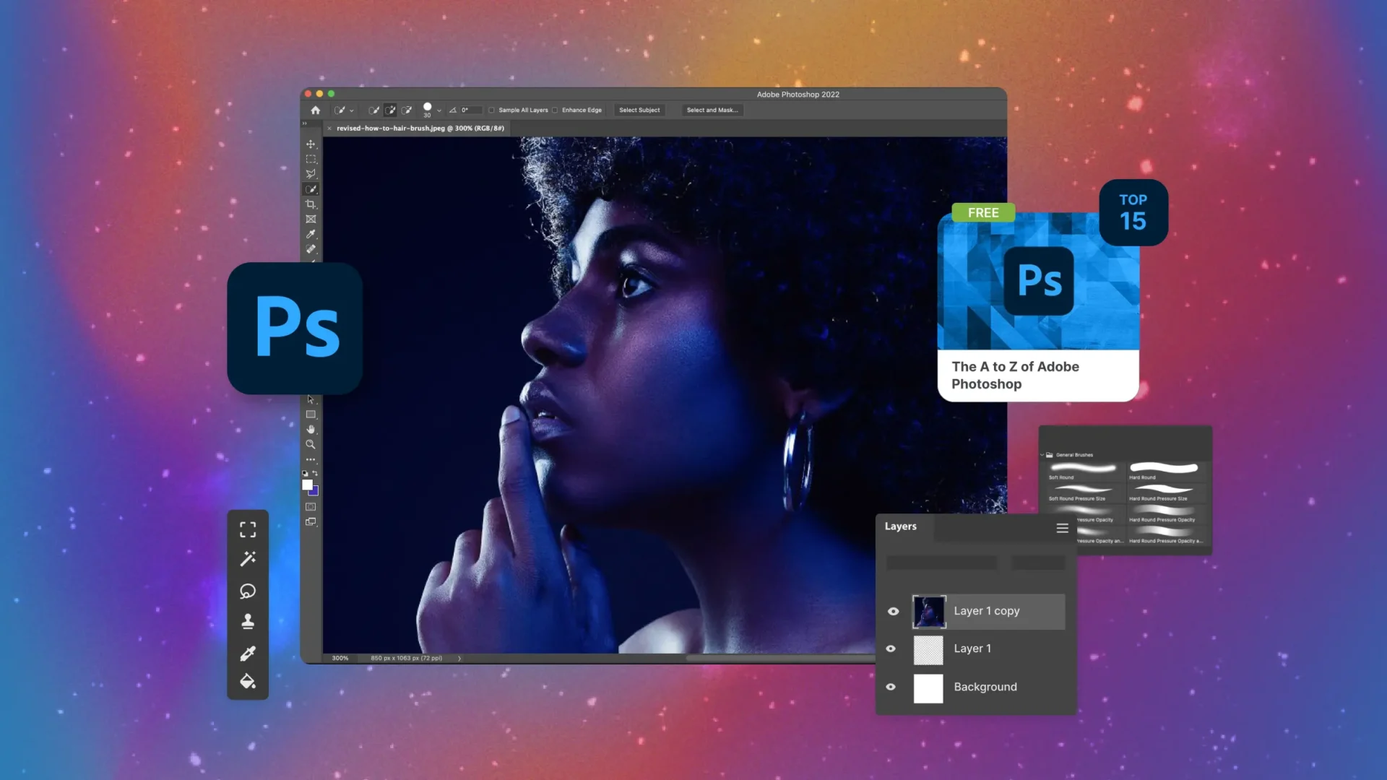The height and width of the screenshot is (780, 1387).
Task: Open Select and Mask workspace
Action: point(712,110)
